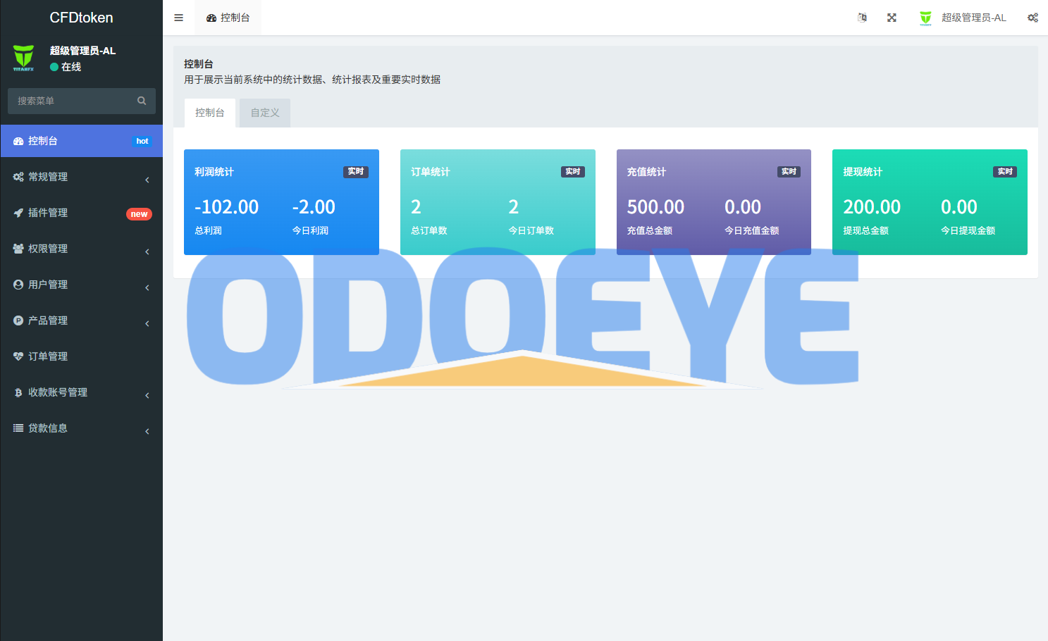Click the bitcoin icon for 收款账号管理
Viewport: 1048px width, 641px height.
(18, 392)
